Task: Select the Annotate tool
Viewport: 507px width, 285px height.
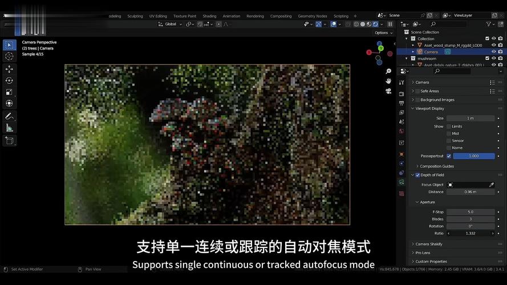Action: (9, 116)
